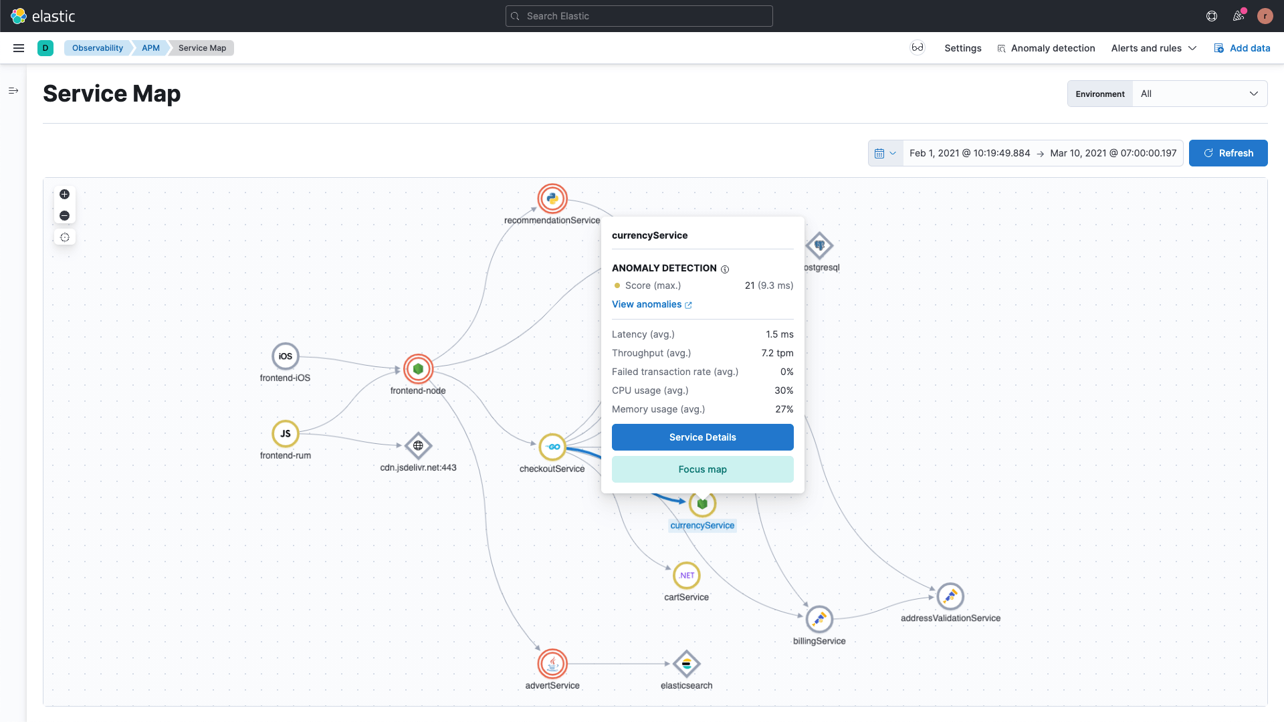
Task: Expand the Alerts and rules menu
Action: (x=1154, y=48)
